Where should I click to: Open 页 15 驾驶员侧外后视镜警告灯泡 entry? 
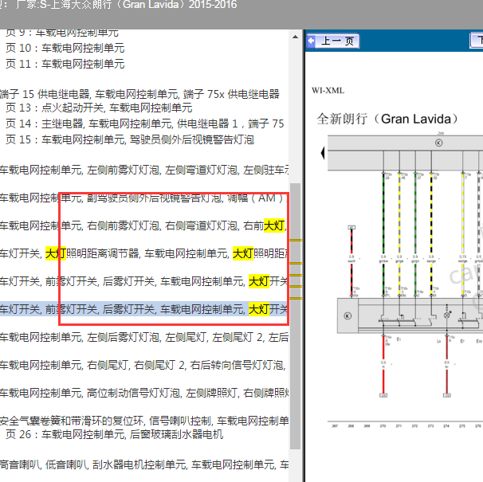point(130,140)
